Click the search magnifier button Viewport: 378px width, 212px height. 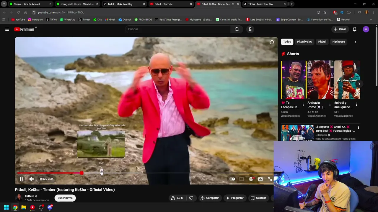pyautogui.click(x=237, y=29)
